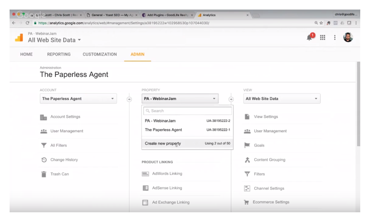Click the Account Settings building icon

[x=43, y=117]
